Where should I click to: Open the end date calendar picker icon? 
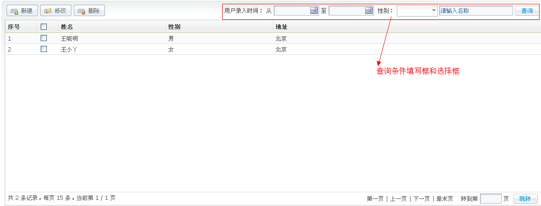pos(369,11)
